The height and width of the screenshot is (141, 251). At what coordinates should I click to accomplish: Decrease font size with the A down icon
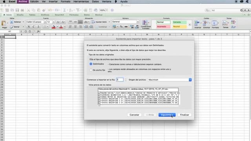point(64,22)
